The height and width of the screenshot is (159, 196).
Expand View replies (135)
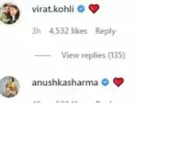pyautogui.click(x=93, y=55)
